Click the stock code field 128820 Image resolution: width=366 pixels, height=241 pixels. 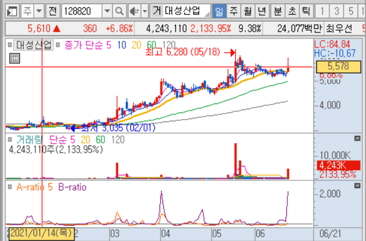coord(82,11)
